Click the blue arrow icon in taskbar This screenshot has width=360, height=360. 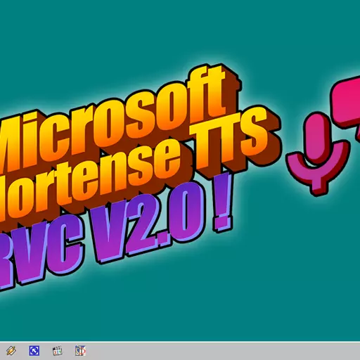coord(34,351)
